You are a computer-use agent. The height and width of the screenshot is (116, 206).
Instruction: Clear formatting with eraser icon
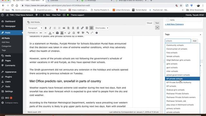tap(69, 33)
